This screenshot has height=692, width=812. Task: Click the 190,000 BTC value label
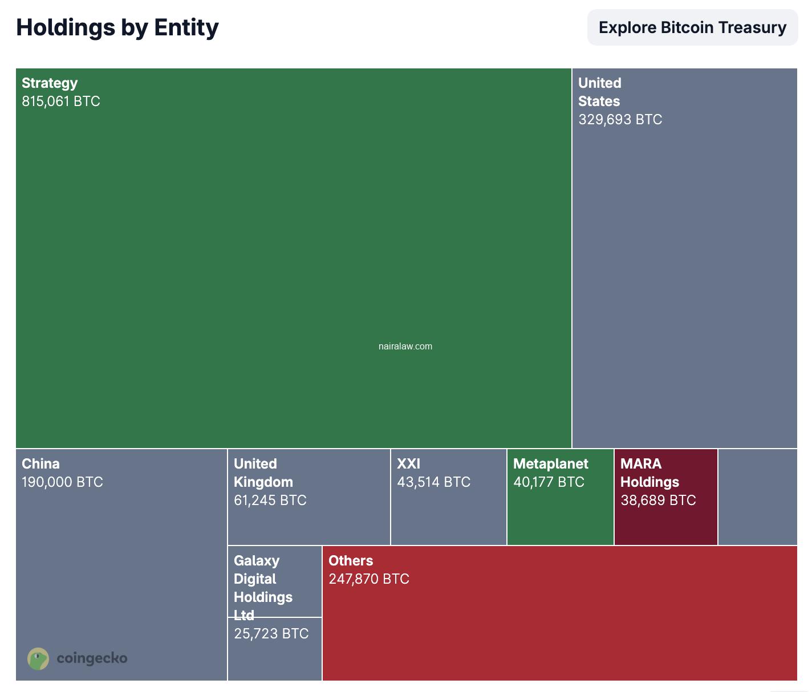point(62,482)
